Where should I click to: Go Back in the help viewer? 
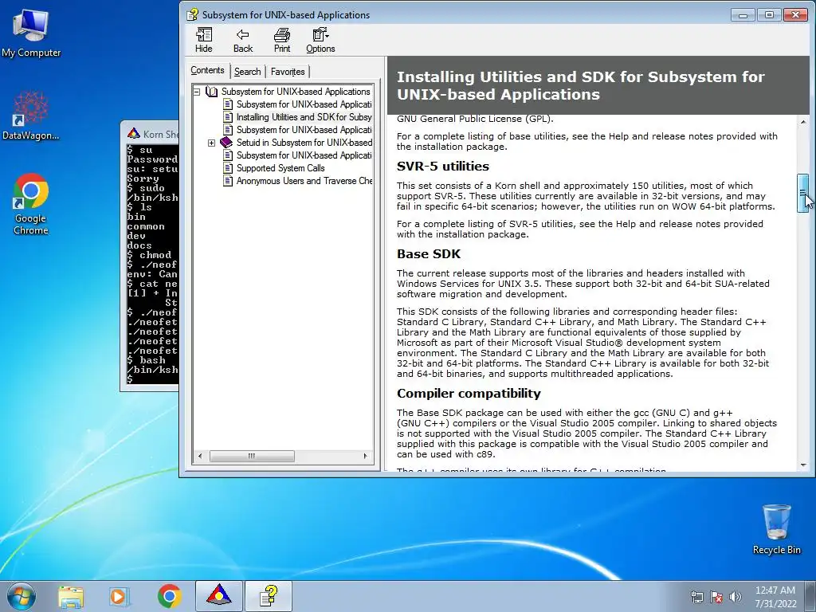click(x=242, y=40)
